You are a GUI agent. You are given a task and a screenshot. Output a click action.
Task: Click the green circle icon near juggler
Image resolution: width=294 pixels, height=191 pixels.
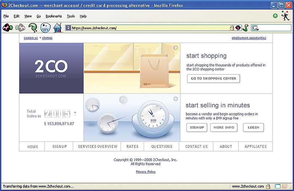tap(275, 16)
